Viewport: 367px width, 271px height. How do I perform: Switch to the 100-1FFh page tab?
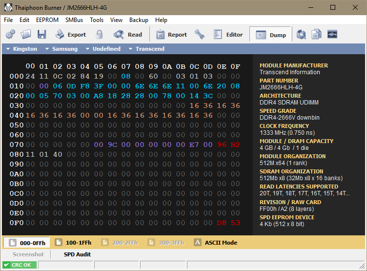tap(73, 242)
